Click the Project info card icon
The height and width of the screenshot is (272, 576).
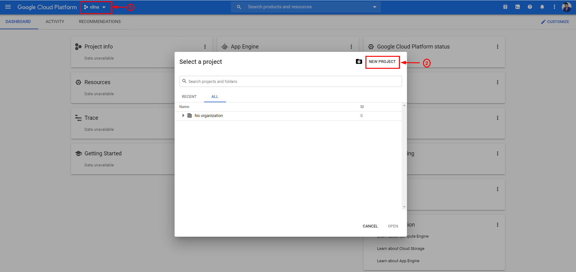(78, 47)
